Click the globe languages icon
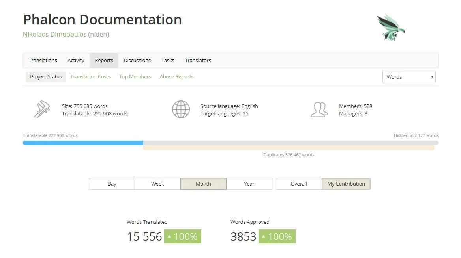The image size is (461, 258). tap(181, 109)
